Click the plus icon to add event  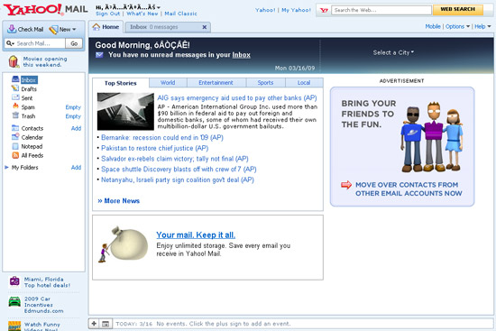(94, 324)
